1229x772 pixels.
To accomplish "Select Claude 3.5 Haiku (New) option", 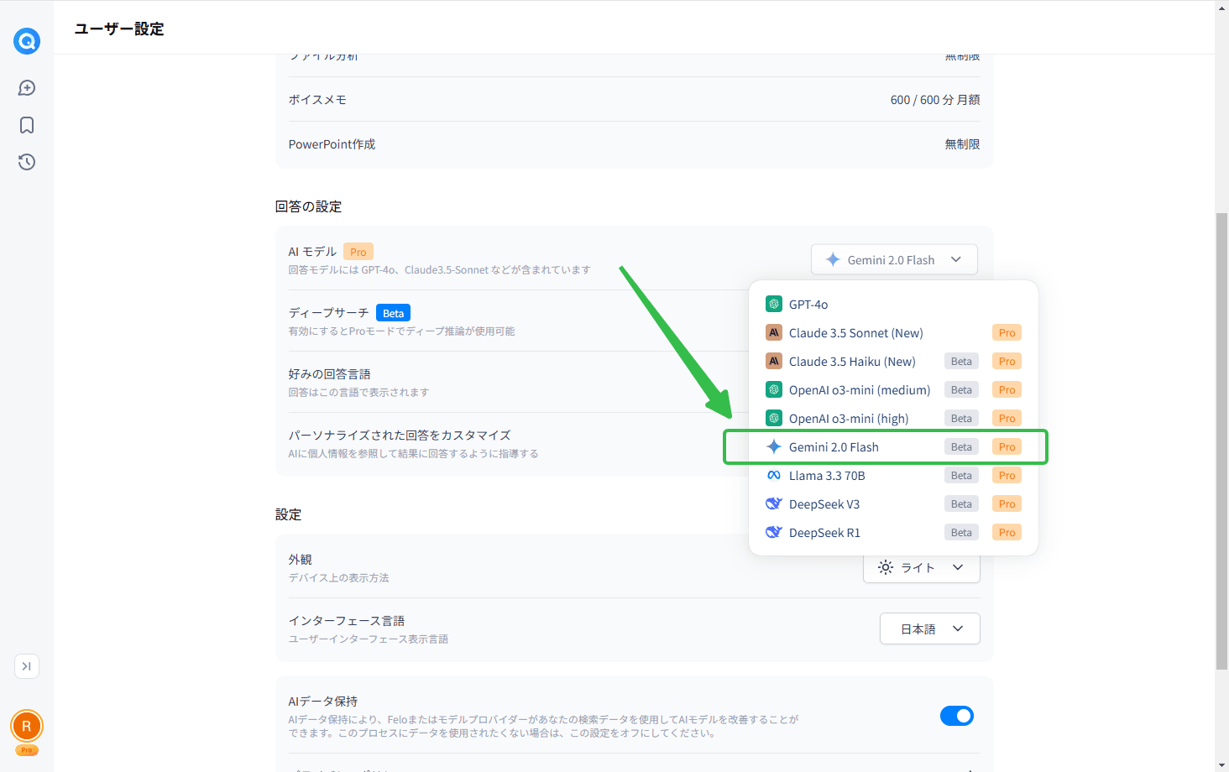I will 893,362.
